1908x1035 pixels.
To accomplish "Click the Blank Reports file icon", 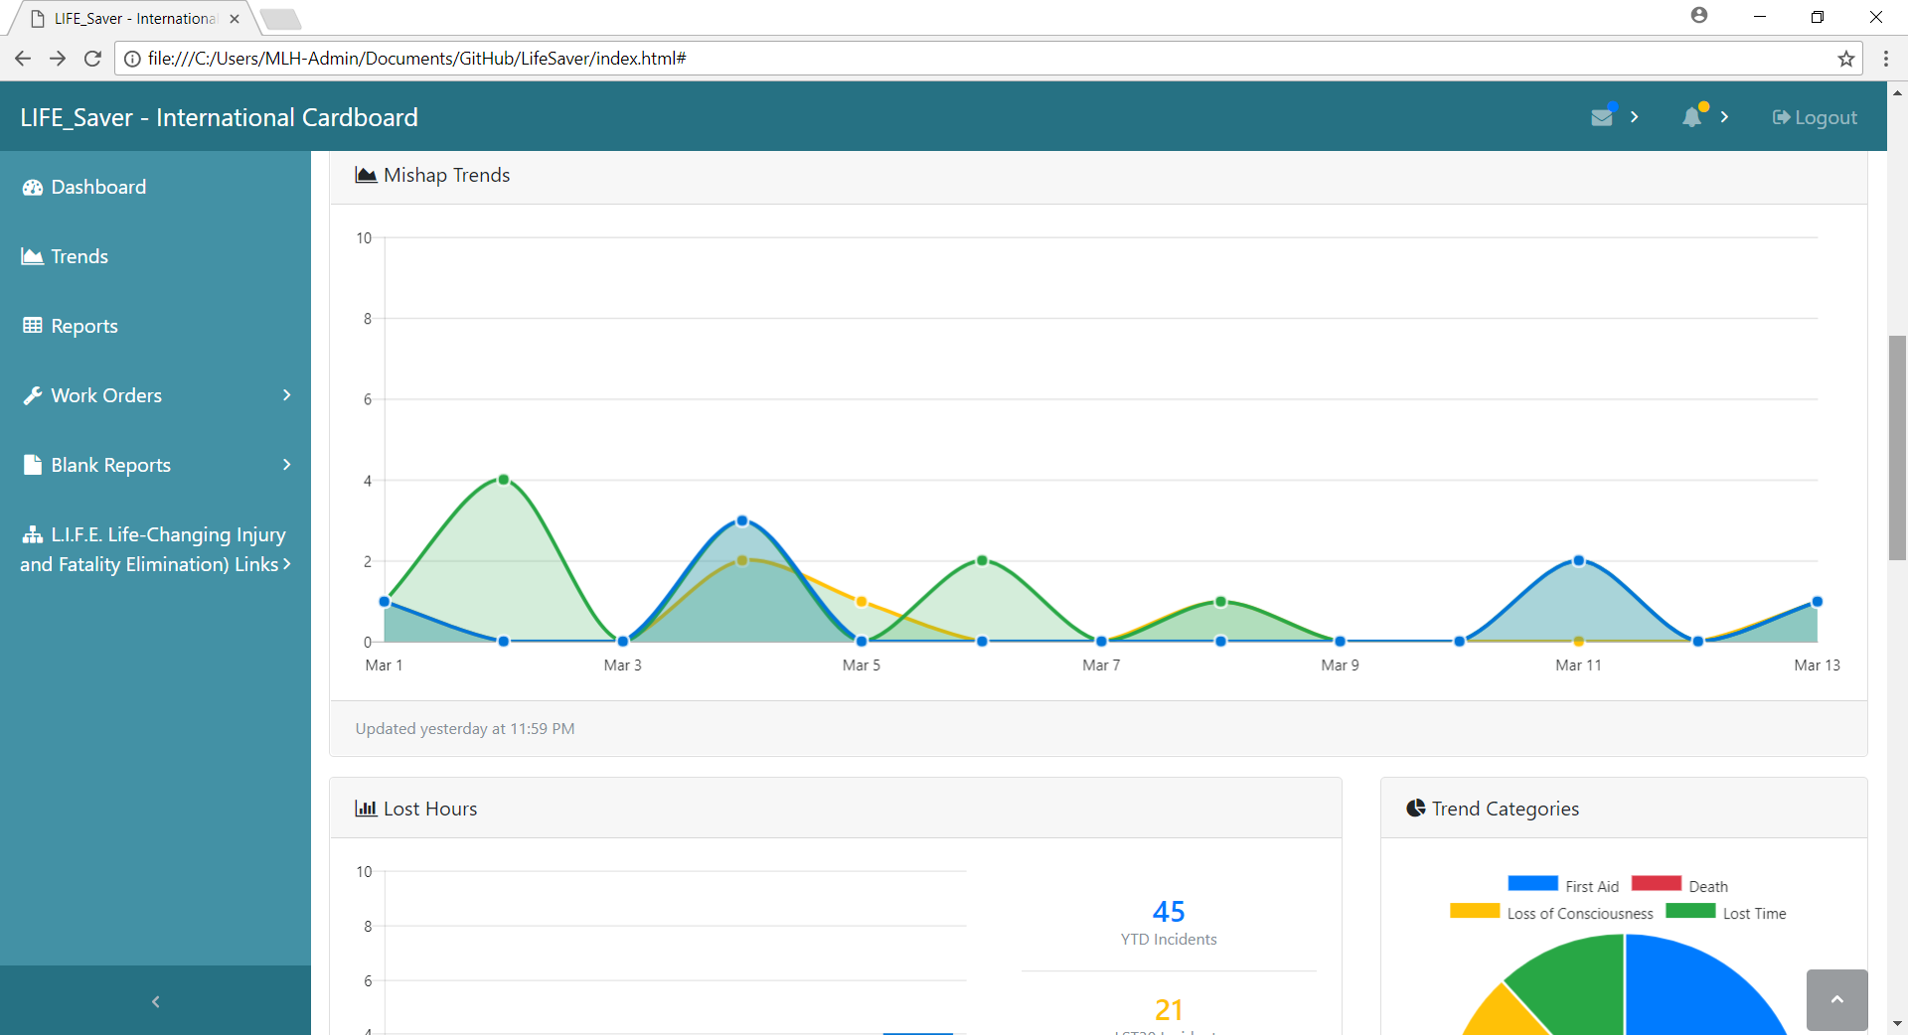I will [x=33, y=465].
